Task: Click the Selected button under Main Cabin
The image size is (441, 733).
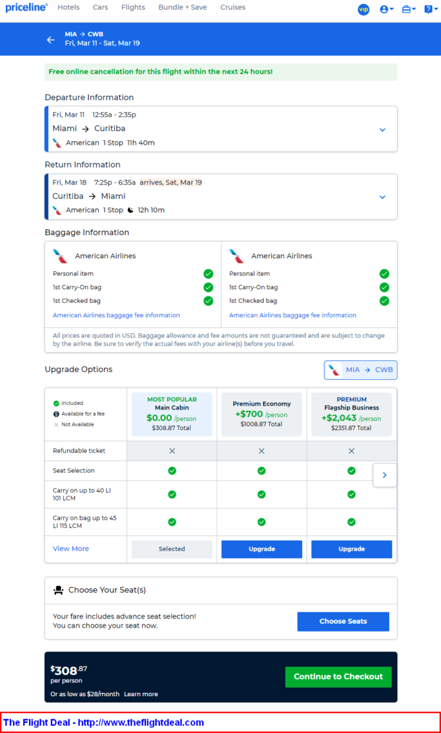Action: click(x=172, y=549)
